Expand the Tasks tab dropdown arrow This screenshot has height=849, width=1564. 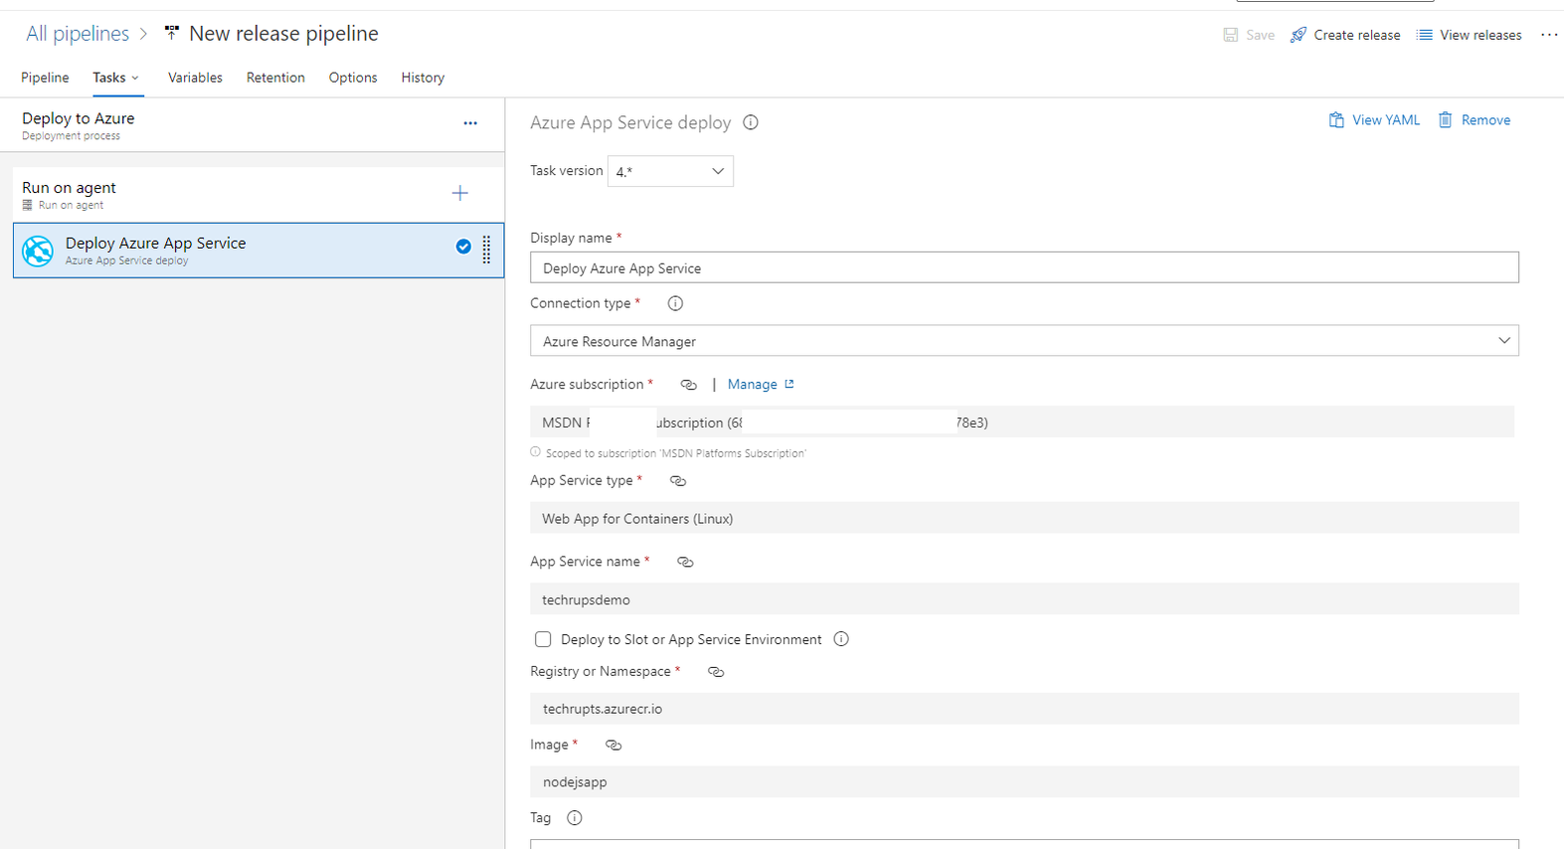[x=135, y=78]
